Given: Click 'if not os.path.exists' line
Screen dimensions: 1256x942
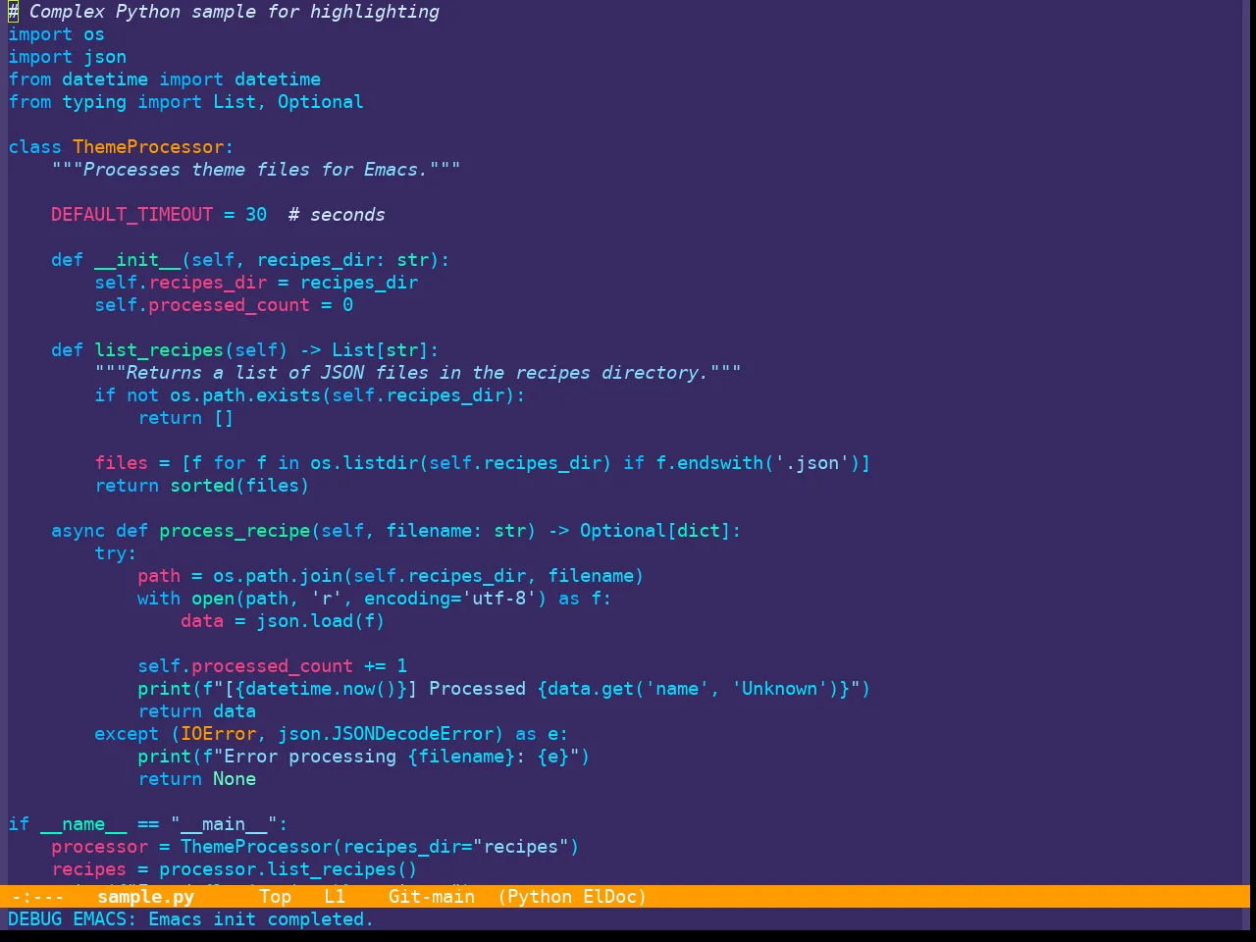Looking at the screenshot, I should coord(309,395).
